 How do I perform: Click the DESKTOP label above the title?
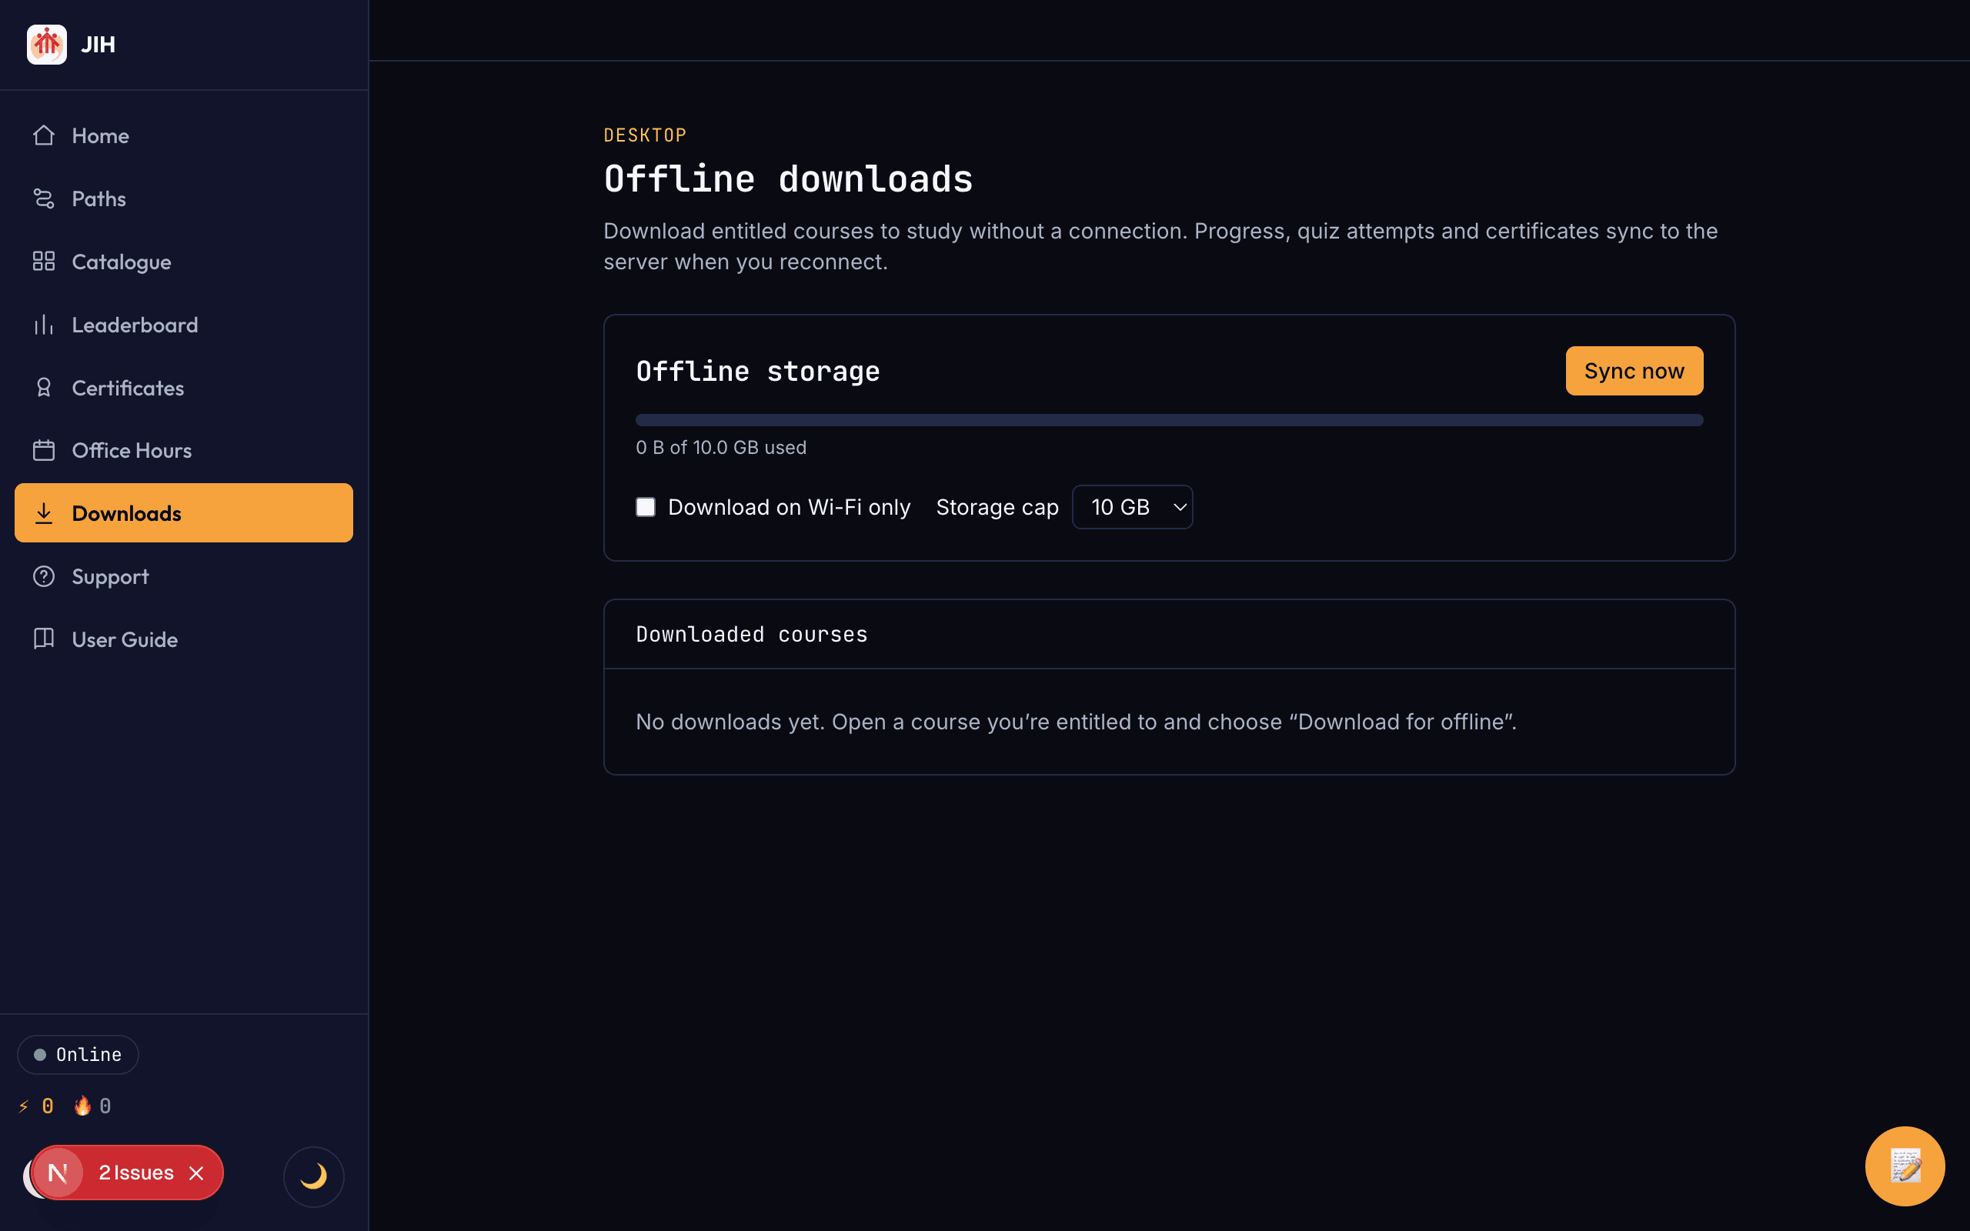[x=645, y=135]
